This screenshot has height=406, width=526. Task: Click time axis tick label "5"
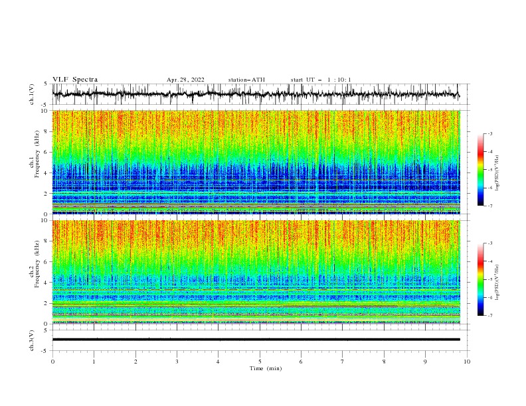click(x=260, y=362)
